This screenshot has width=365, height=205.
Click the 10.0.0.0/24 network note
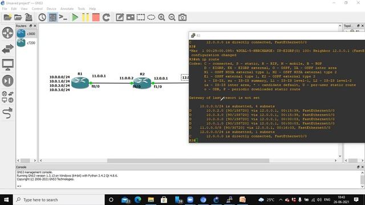(59, 77)
